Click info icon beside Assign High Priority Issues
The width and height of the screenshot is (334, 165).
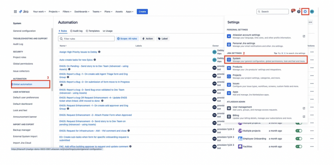coord(99,52)
